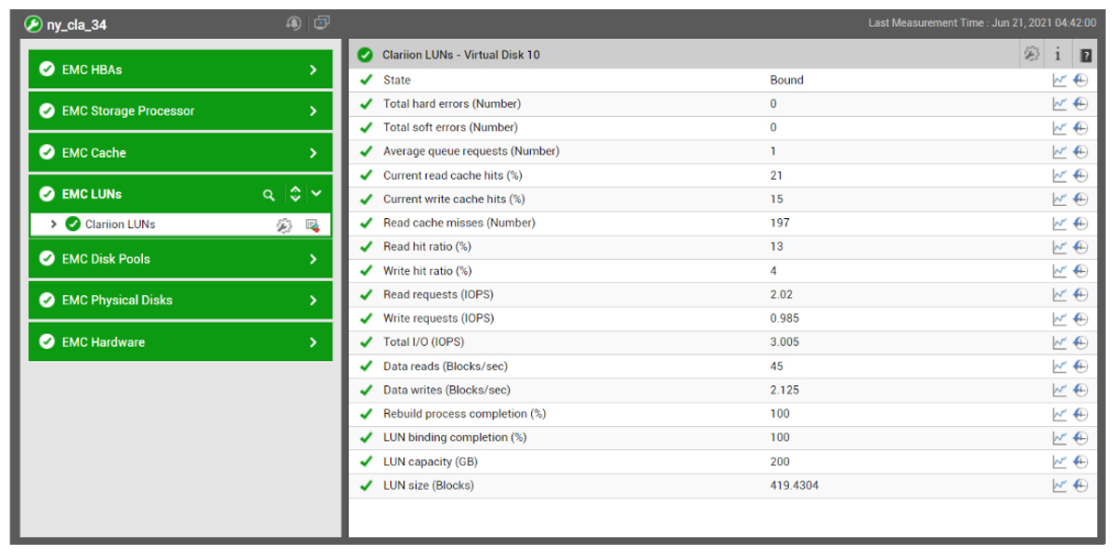Image resolution: width=1114 pixels, height=554 pixels.
Task: Click the clock history icon for Rebuild process completion
Action: tap(1080, 414)
